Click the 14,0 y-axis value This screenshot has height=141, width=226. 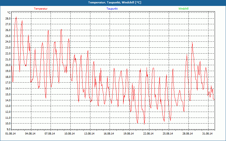[8, 100]
